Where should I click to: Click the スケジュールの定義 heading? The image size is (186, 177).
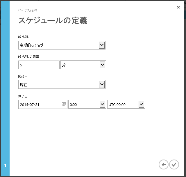[x=53, y=21]
